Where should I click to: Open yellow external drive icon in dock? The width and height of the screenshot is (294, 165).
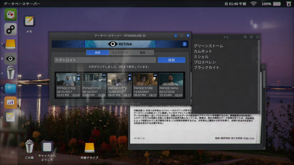point(10,44)
